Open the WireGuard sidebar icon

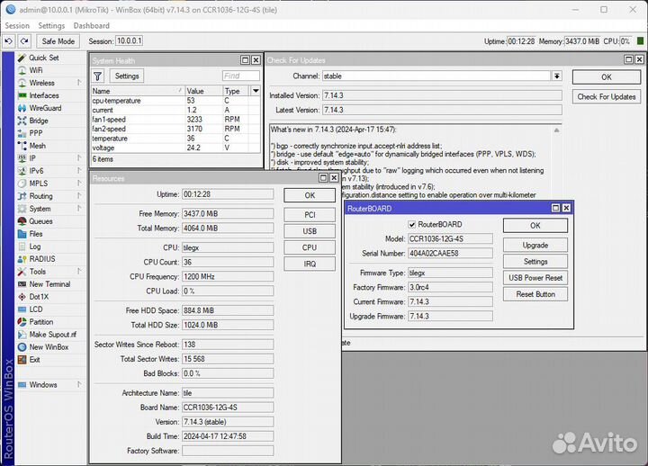pyautogui.click(x=22, y=108)
